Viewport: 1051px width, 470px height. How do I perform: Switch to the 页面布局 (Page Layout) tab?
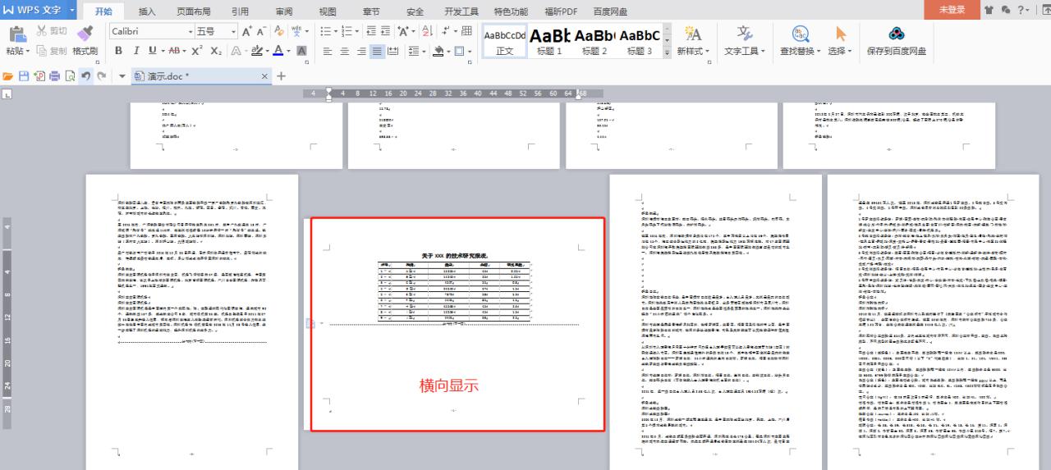194,11
